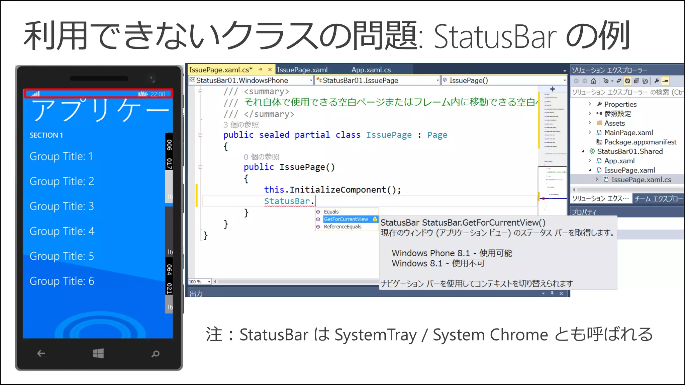This screenshot has height=385, width=685.
Task: Open pending changes filter clock icon
Action: point(606,81)
